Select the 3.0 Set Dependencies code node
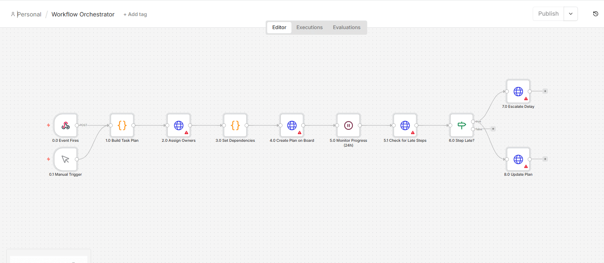 coord(235,125)
